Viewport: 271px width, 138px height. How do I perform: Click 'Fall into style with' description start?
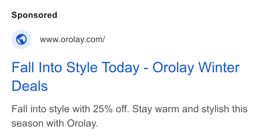point(51,109)
